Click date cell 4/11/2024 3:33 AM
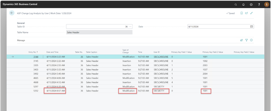The image size is (271, 111). coord(56,69)
